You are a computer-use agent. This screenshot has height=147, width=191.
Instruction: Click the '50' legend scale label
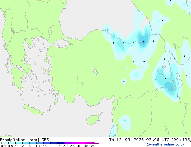point(93,146)
